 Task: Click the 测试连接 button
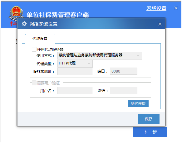138,104
